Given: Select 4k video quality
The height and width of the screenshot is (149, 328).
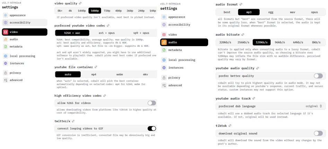Looking at the screenshot, I should click(x=70, y=11).
